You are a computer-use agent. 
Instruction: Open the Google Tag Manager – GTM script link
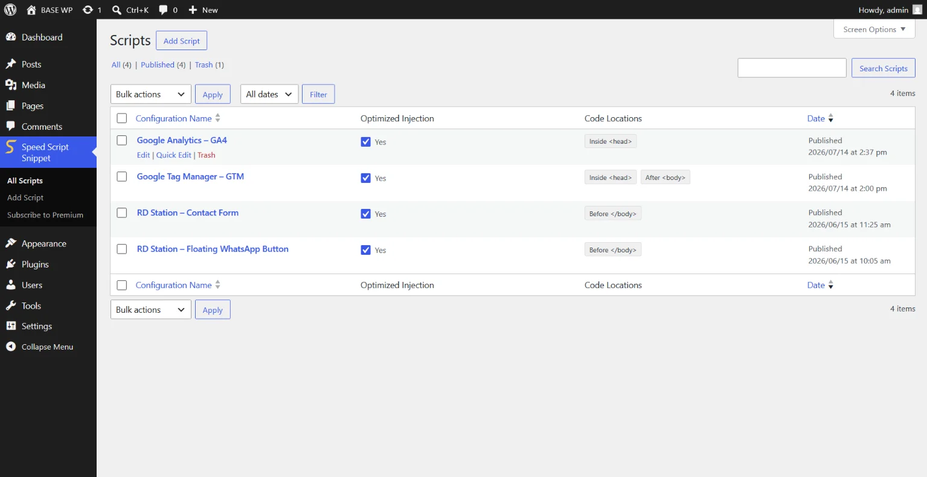pos(190,176)
